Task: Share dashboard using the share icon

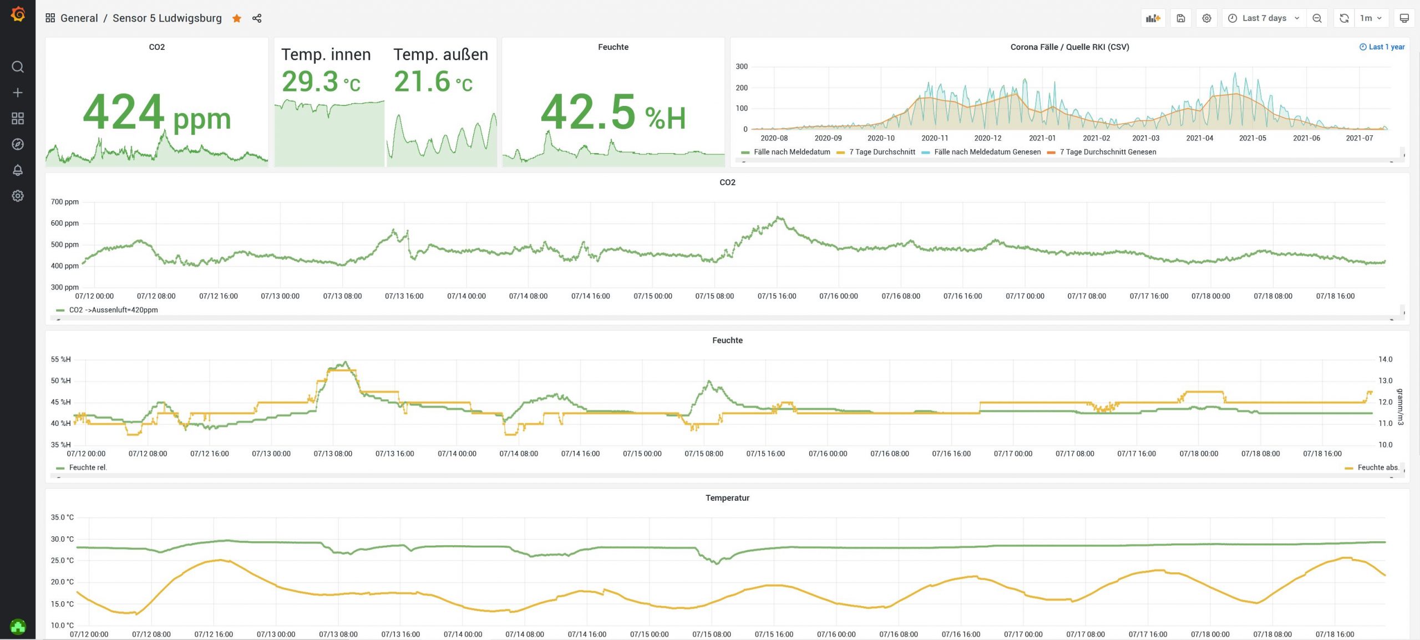Action: coord(257,18)
